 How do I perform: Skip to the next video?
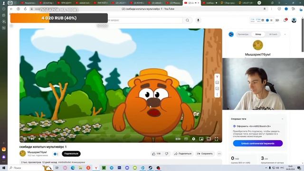[x=32, y=139]
